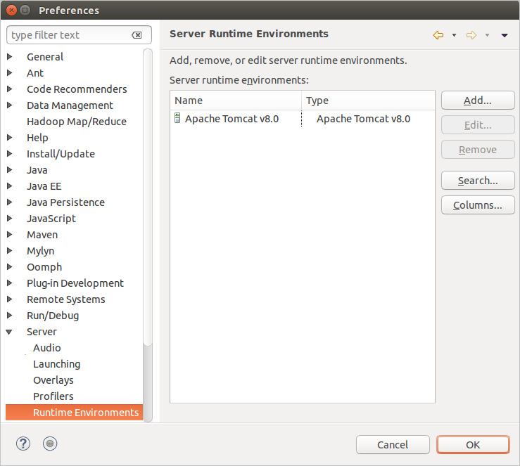This screenshot has width=520, height=466.
Task: Click the forward navigation arrow icon
Action: [x=471, y=34]
